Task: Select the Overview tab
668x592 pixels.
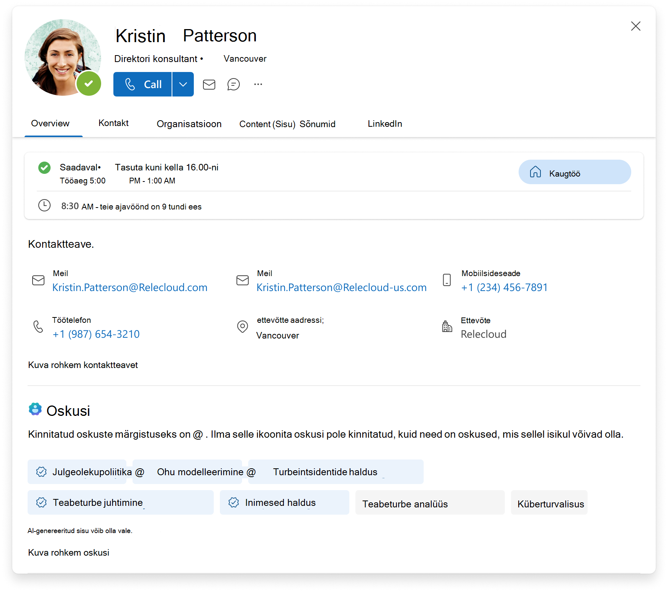Action: click(50, 123)
